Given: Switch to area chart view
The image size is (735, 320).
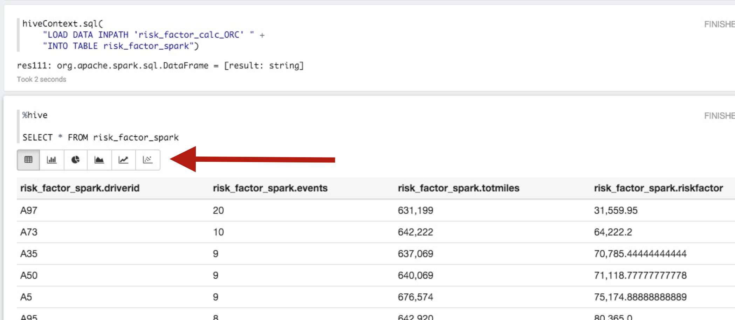Looking at the screenshot, I should (x=99, y=160).
